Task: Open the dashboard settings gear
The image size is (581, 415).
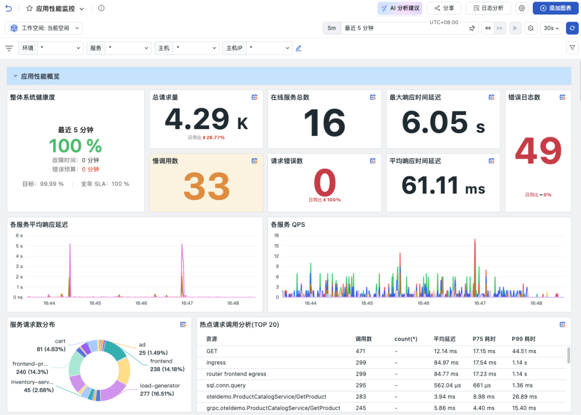Action: (x=522, y=8)
